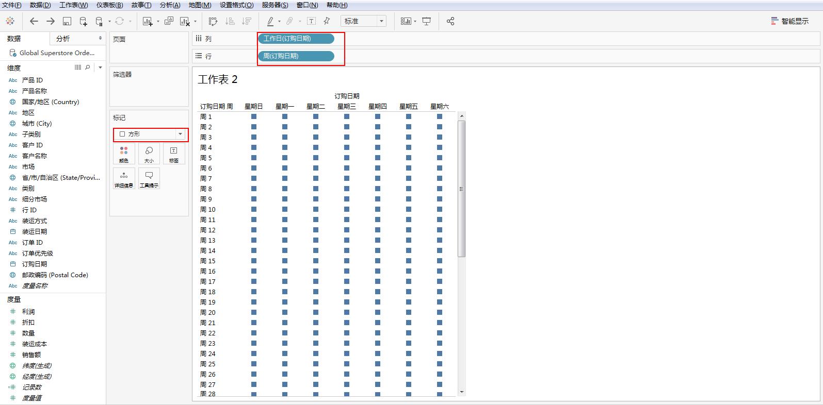Select the 周(订购日期) pill on rows
The image size is (823, 405).
[296, 56]
